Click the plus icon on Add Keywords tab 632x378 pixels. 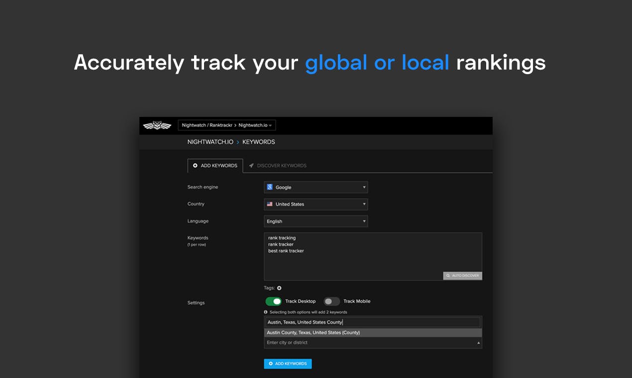tap(195, 166)
